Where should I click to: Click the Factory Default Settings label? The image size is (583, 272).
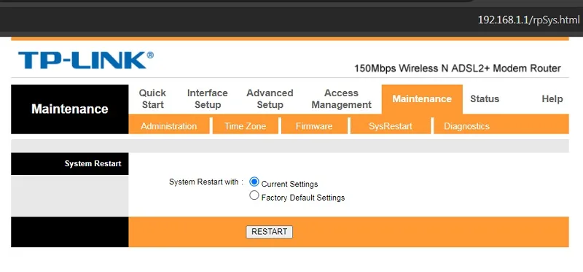tap(303, 198)
